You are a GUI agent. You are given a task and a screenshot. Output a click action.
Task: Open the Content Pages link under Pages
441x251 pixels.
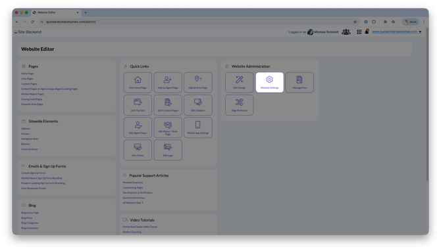[29, 83]
